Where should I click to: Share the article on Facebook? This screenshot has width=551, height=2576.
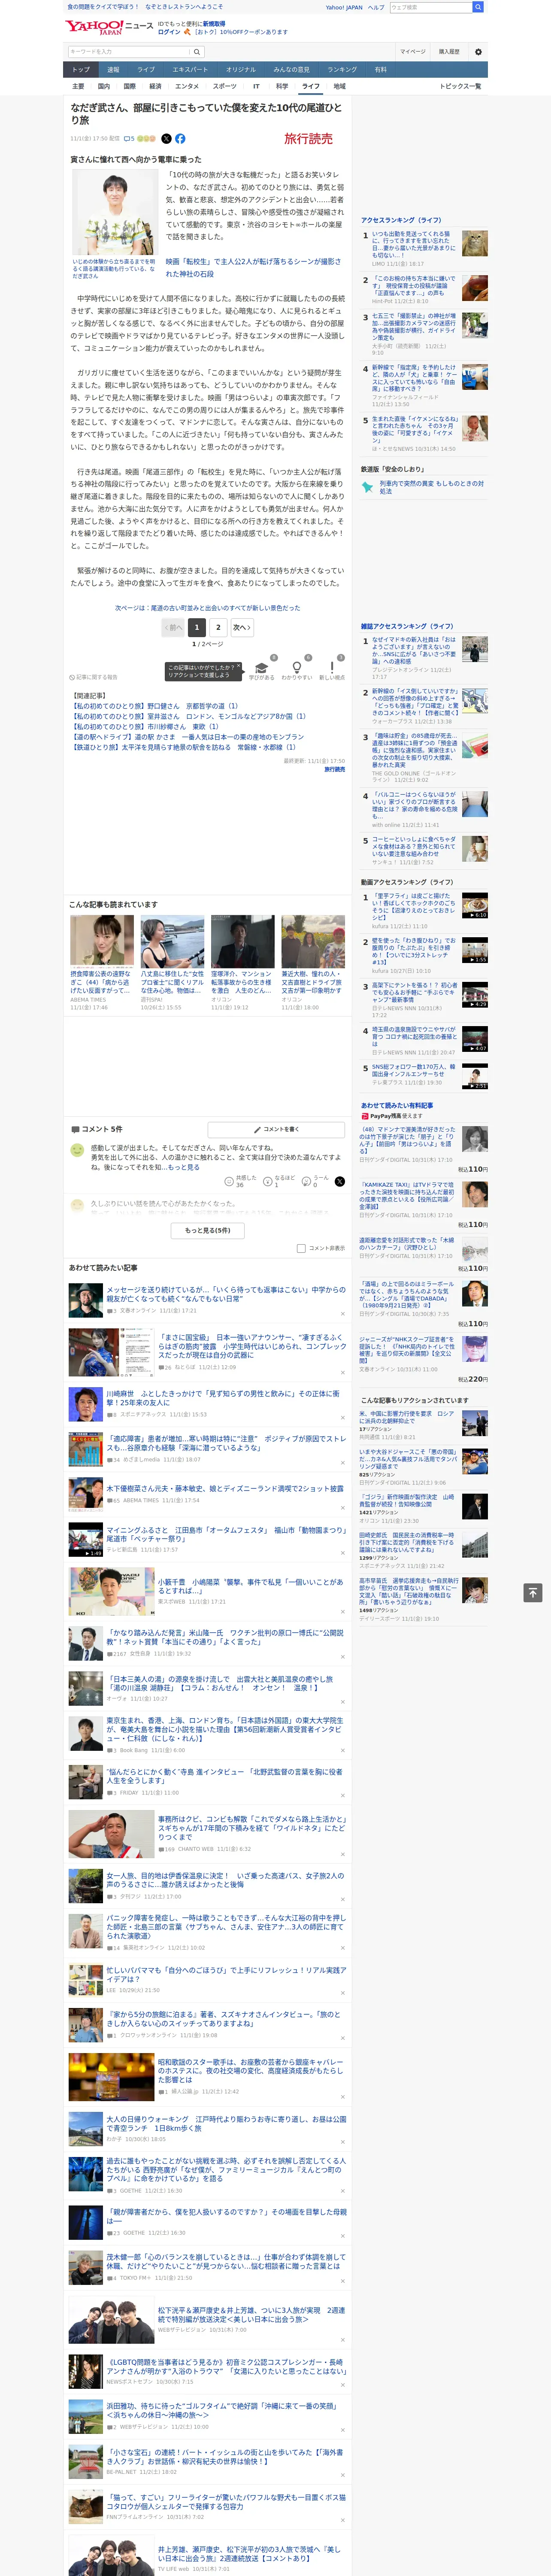(x=180, y=139)
